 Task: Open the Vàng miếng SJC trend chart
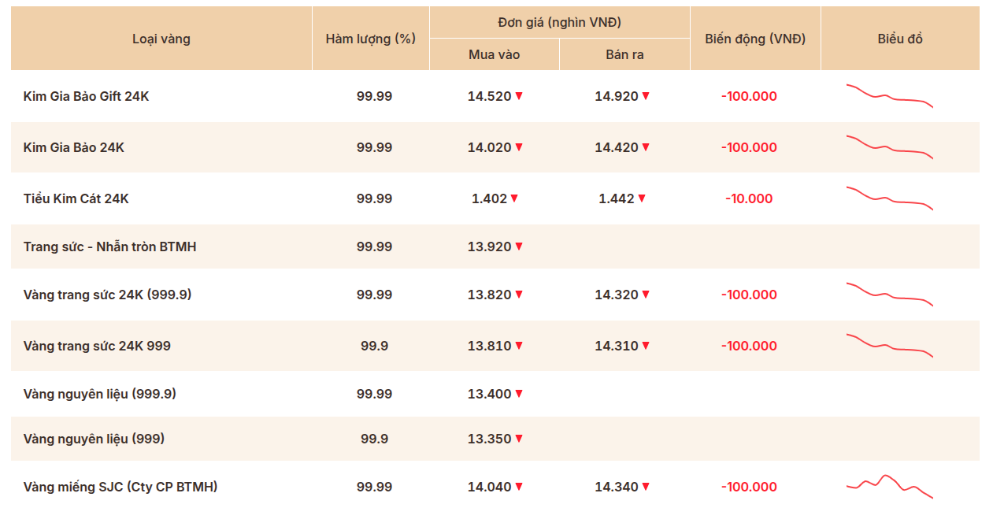pyautogui.click(x=890, y=487)
